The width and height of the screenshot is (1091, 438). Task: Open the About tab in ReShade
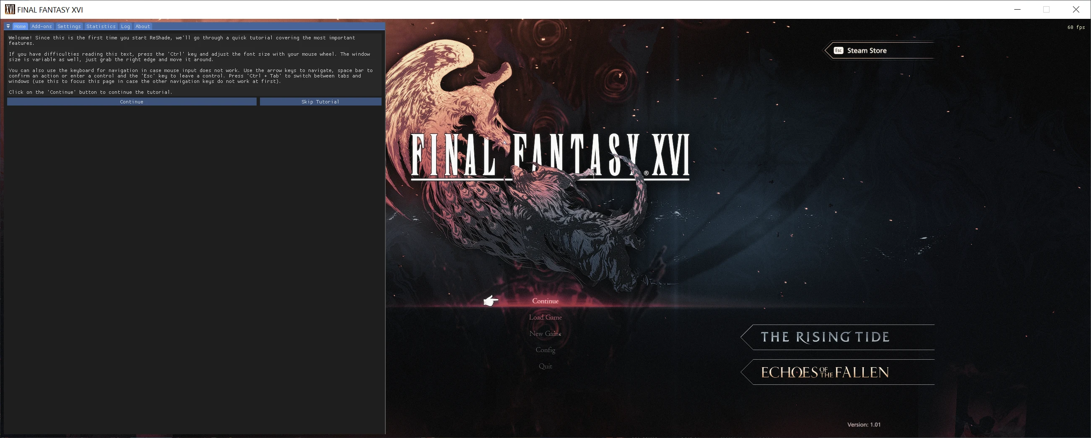[143, 26]
